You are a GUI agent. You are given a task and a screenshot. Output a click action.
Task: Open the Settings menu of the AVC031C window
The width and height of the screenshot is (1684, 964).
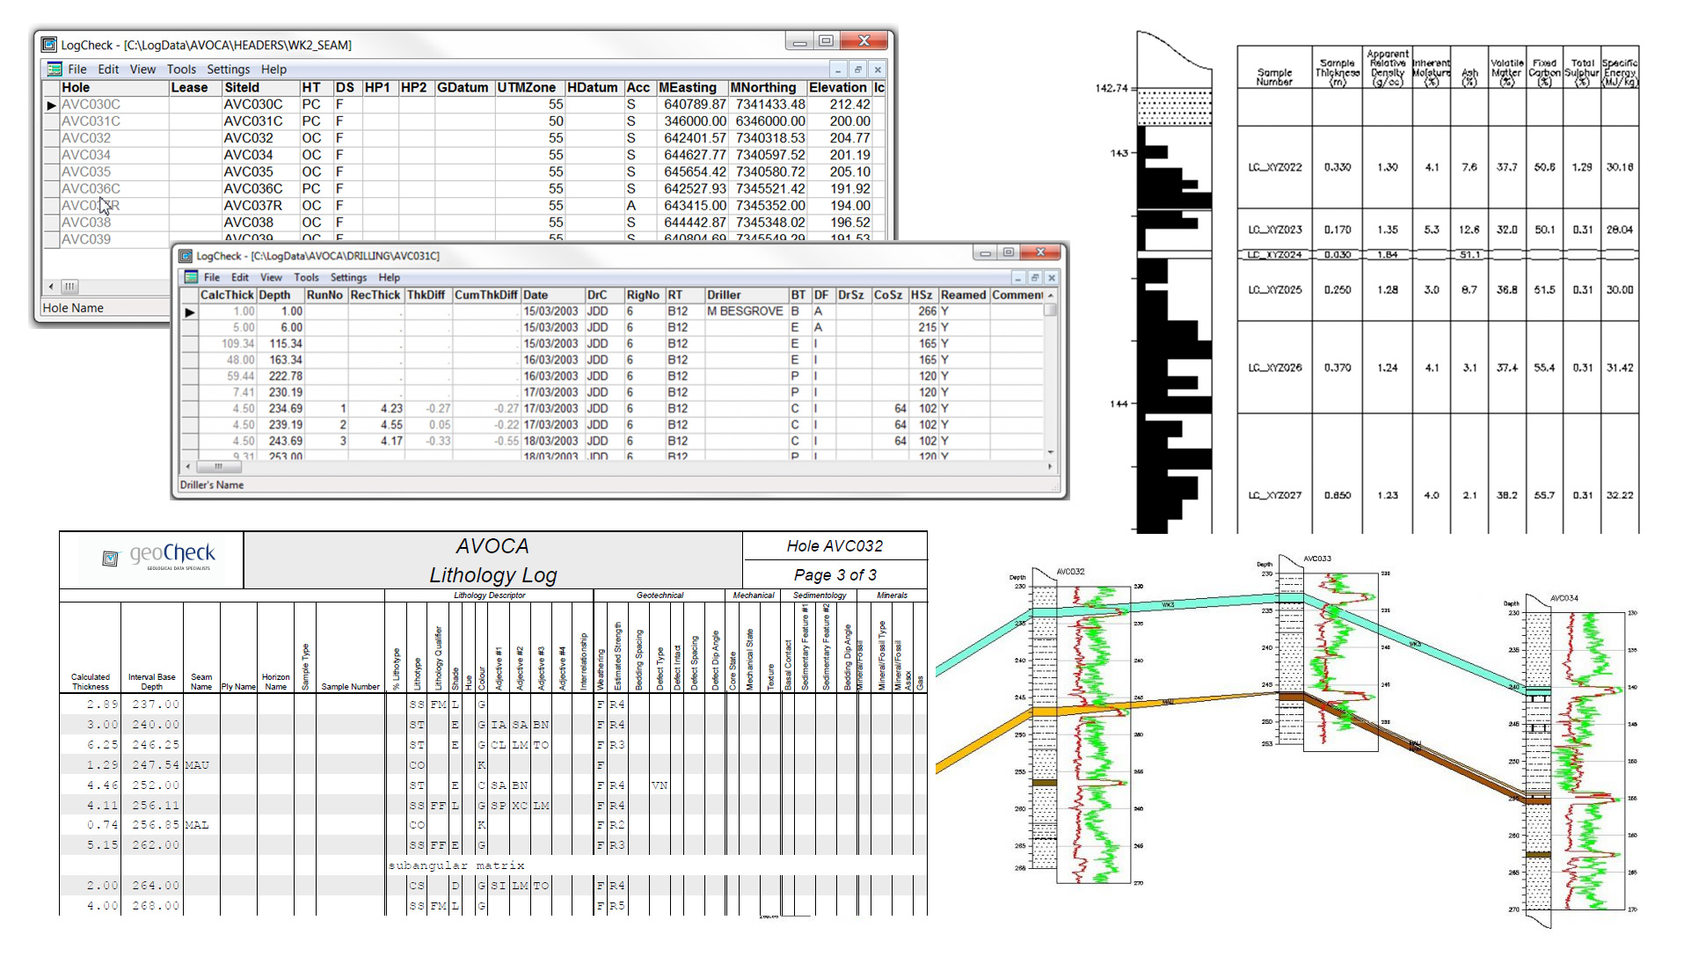347,277
